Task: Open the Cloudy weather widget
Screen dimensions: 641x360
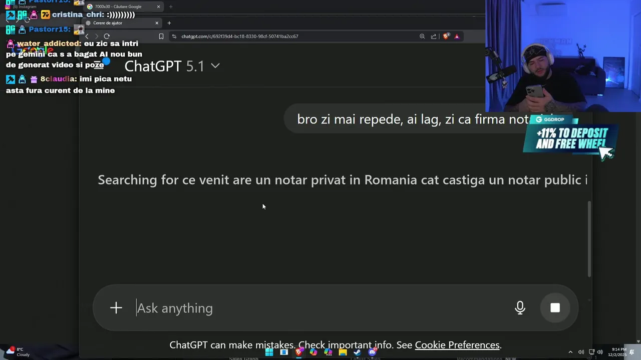Action: pos(17,352)
